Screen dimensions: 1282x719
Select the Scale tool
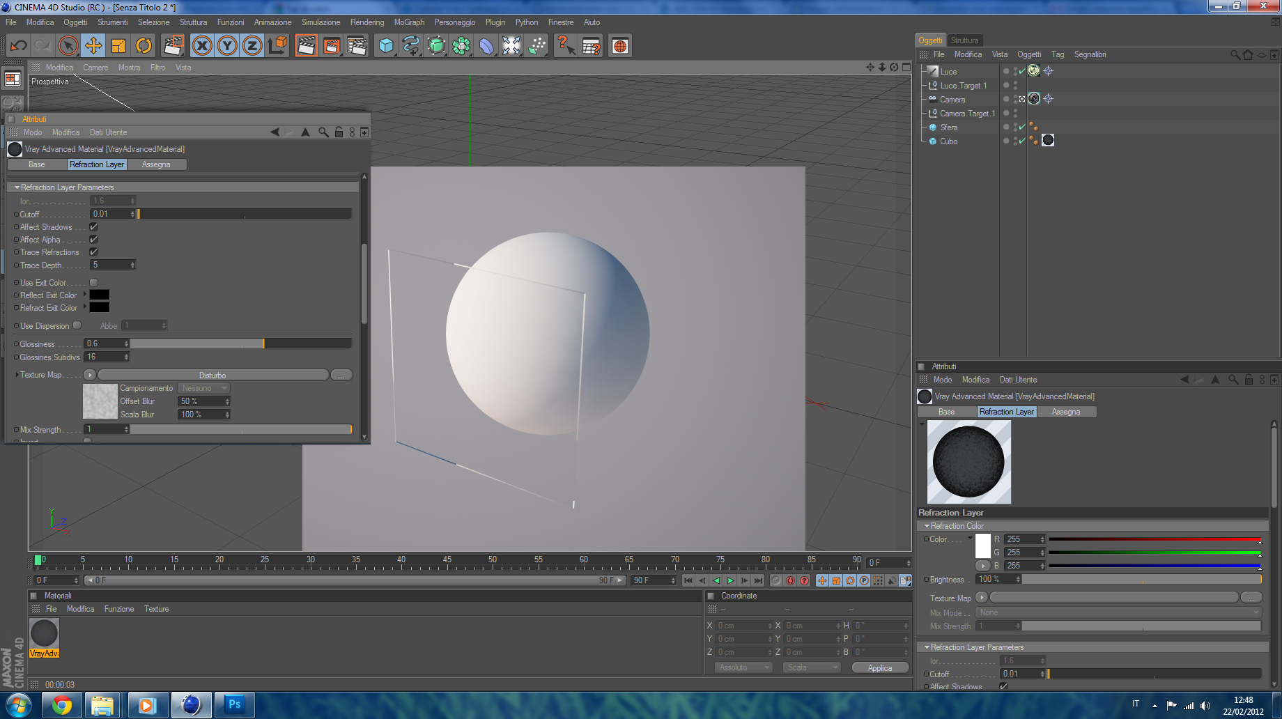pos(118,46)
